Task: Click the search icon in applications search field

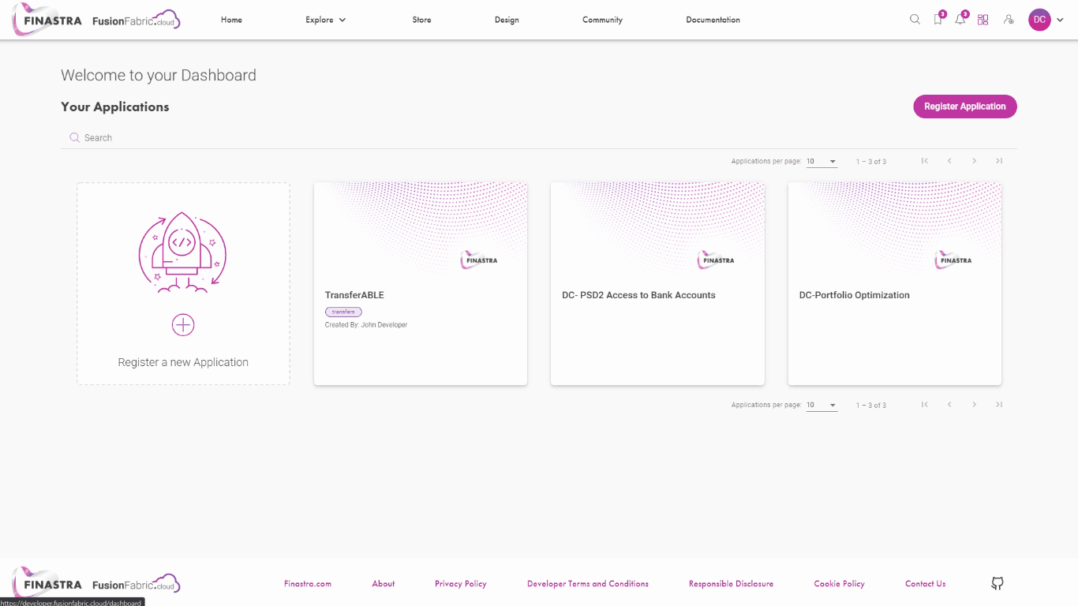Action: coord(74,137)
